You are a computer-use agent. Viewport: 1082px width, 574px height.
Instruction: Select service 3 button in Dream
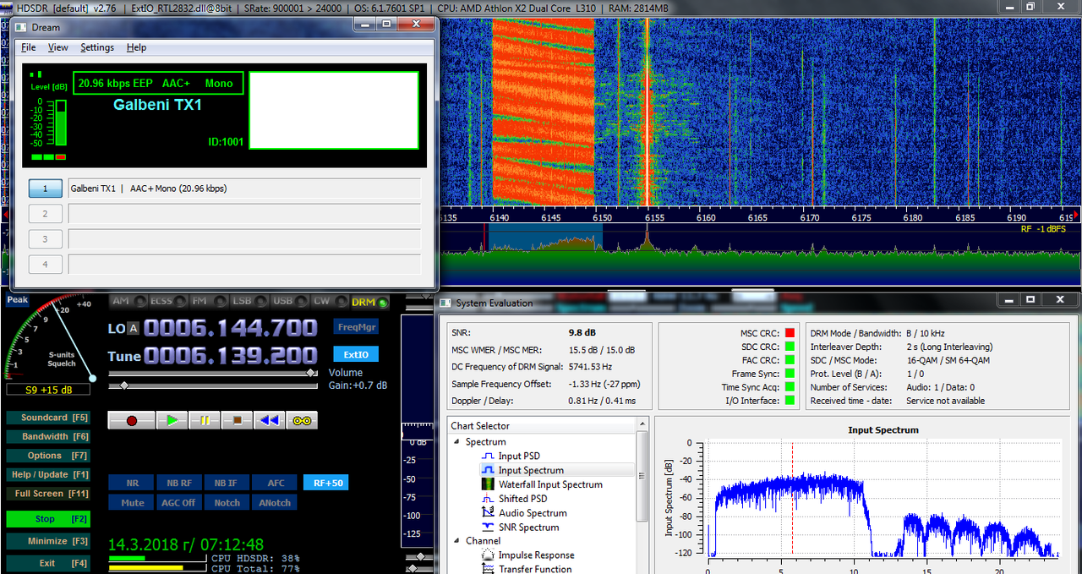tap(46, 239)
